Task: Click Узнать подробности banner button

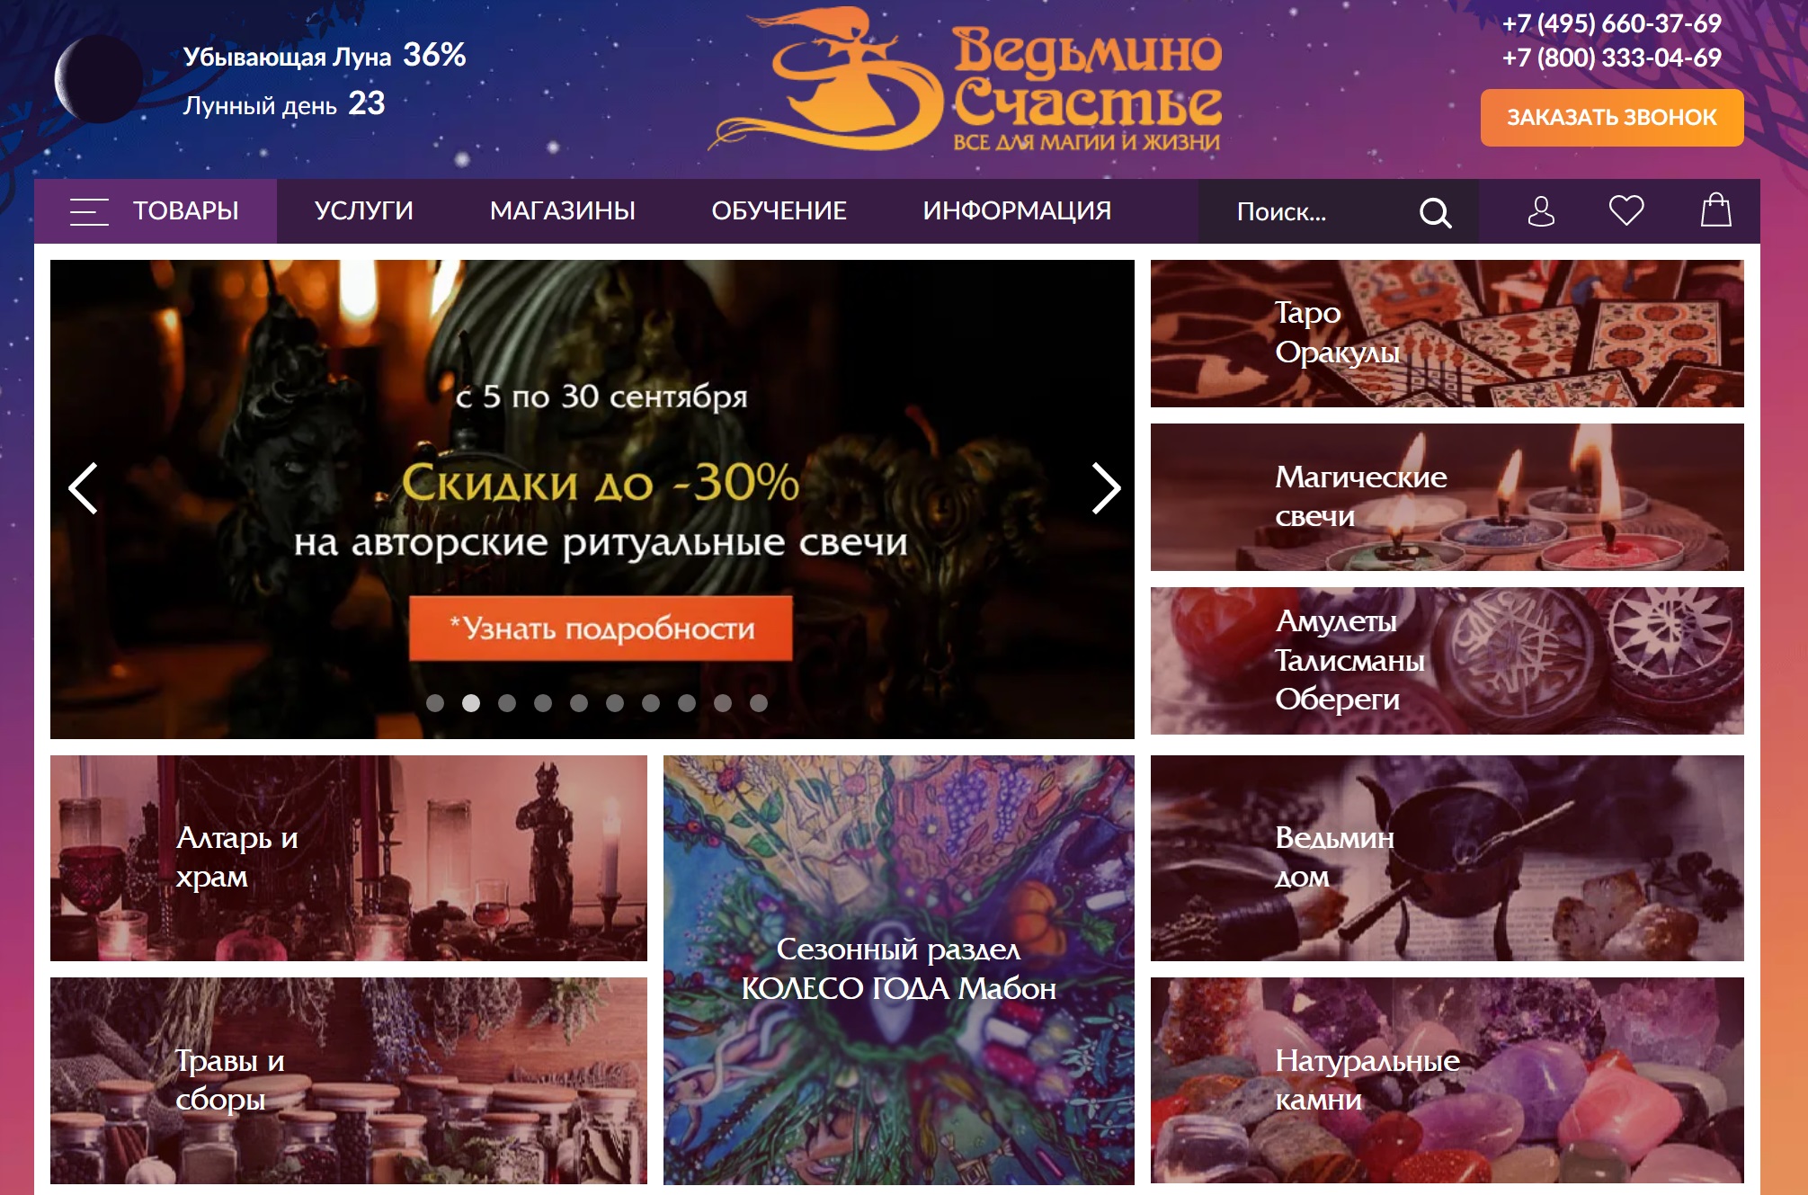Action: coord(601,628)
